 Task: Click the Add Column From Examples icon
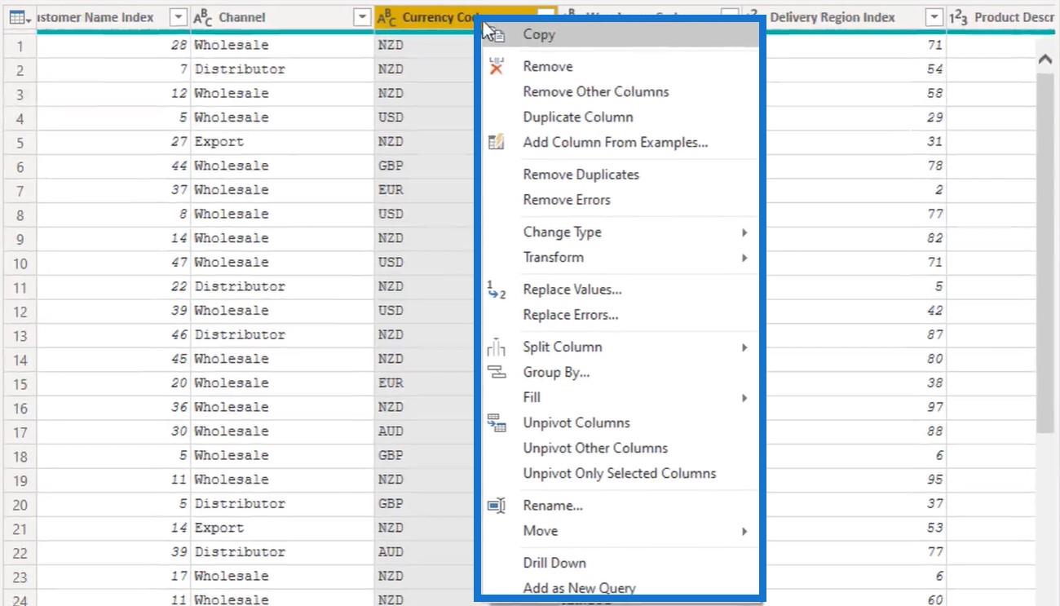tap(497, 142)
